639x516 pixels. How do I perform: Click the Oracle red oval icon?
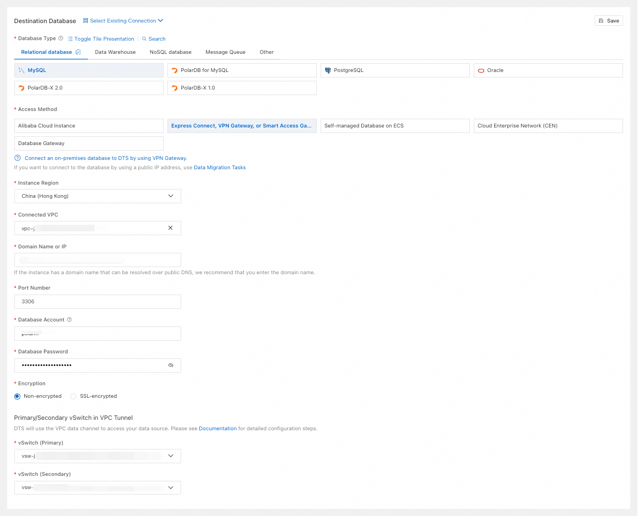click(x=481, y=70)
